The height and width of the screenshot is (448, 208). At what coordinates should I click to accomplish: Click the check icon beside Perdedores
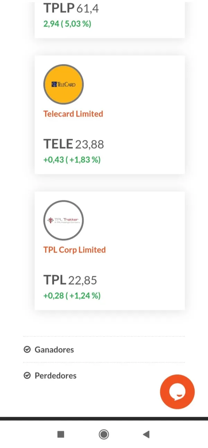tap(27, 376)
